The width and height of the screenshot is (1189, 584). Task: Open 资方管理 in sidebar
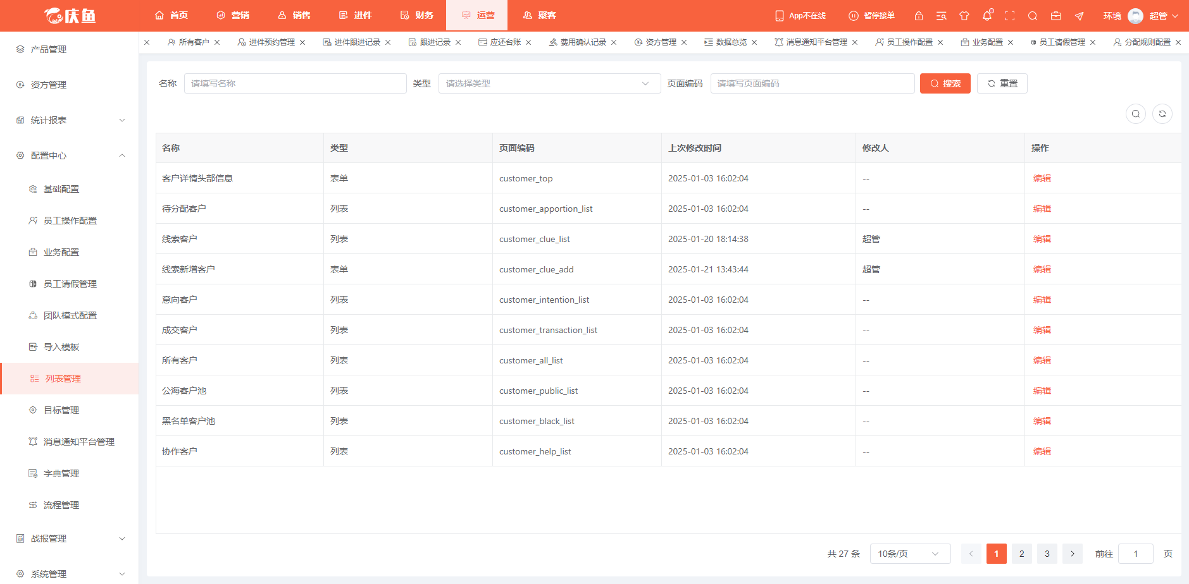coord(70,85)
